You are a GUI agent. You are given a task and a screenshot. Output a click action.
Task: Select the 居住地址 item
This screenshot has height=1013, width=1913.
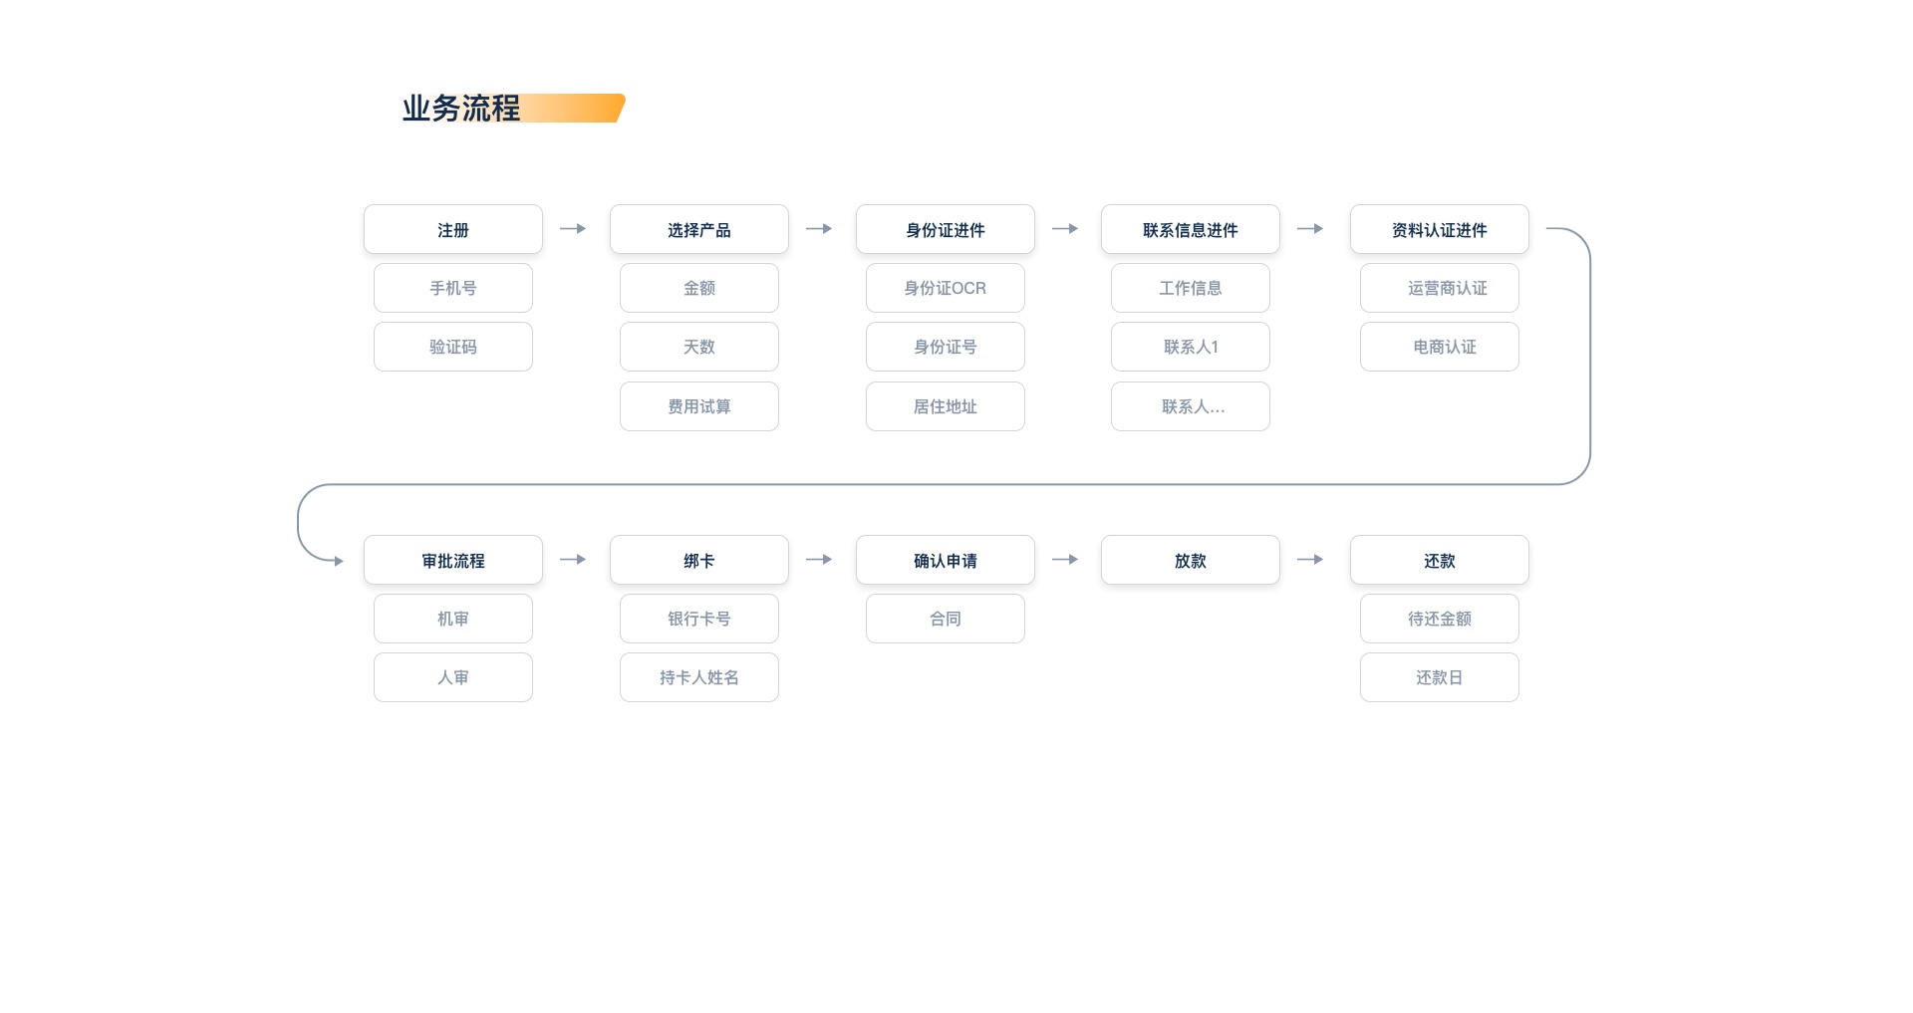[946, 406]
